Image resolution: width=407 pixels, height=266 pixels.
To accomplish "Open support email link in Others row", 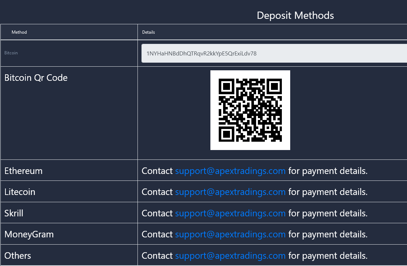I will click(x=230, y=255).
